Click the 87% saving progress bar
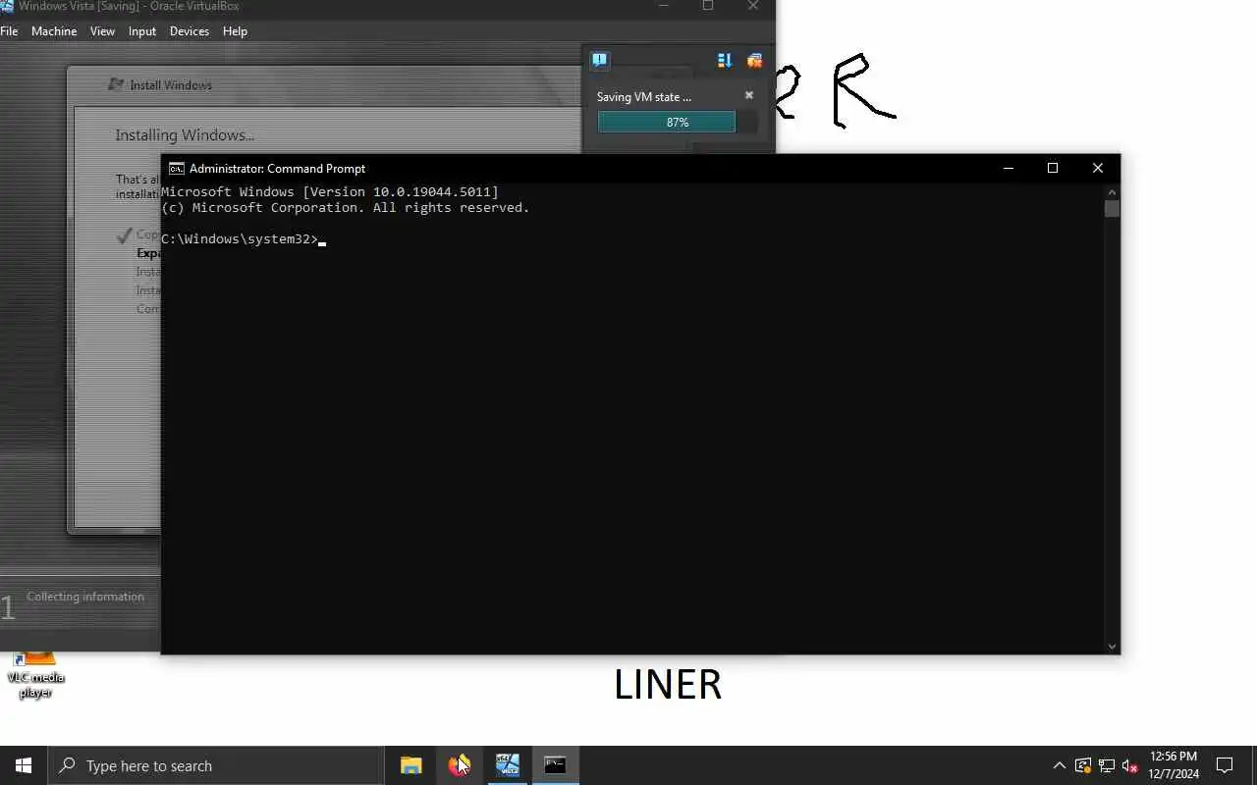This screenshot has height=785, width=1257. click(x=678, y=122)
